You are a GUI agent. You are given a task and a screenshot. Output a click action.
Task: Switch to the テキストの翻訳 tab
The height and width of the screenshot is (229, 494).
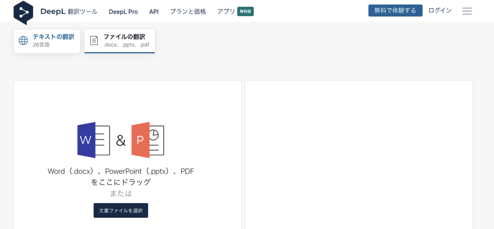[47, 41]
